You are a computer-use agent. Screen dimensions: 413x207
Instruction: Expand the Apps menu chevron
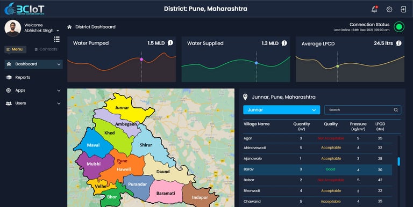(59, 91)
